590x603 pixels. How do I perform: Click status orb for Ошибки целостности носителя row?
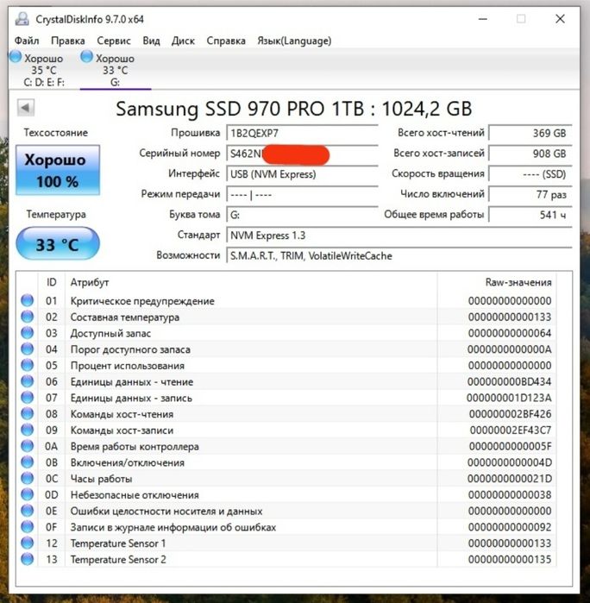pyautogui.click(x=28, y=511)
